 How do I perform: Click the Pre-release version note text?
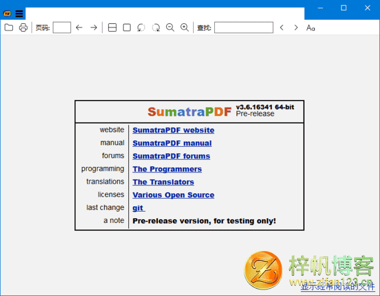[x=204, y=221]
